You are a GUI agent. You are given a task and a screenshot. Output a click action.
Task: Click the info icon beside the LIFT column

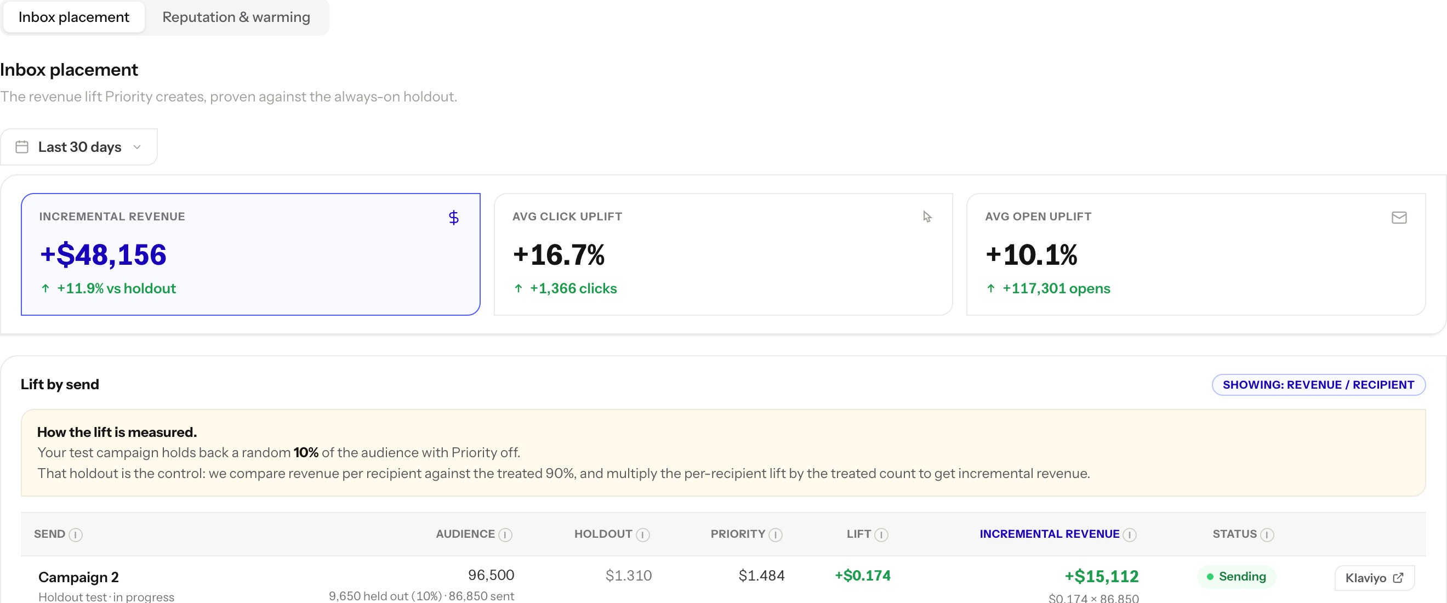pyautogui.click(x=881, y=534)
